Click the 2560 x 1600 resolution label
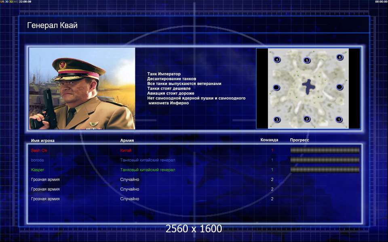The width and height of the screenshot is (388, 242). pyautogui.click(x=194, y=229)
